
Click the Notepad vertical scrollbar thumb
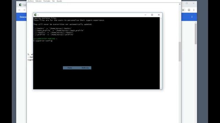pos(179,52)
